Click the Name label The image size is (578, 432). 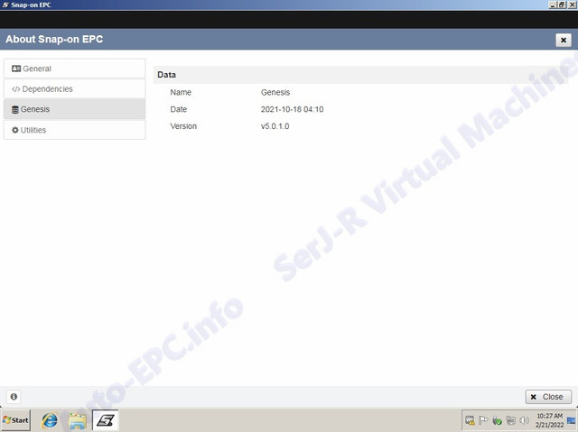click(x=181, y=92)
